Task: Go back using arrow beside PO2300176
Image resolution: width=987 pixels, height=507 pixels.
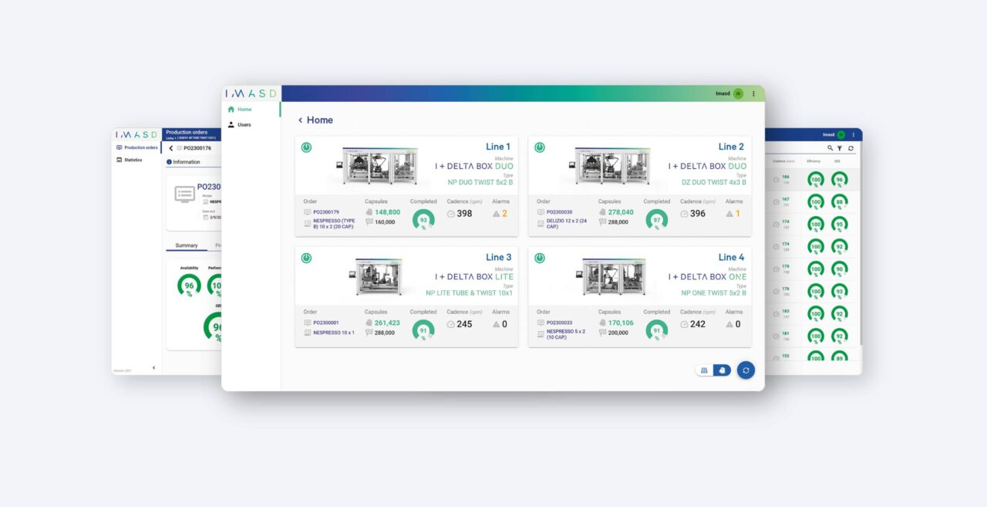Action: 170,148
